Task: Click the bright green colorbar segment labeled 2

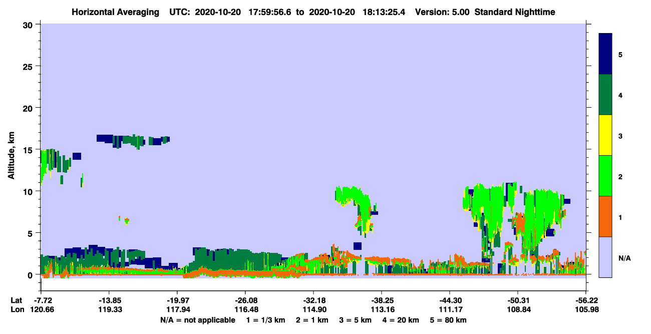Action: coord(605,176)
